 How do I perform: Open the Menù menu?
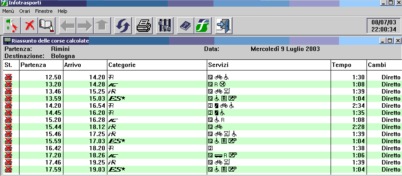click(x=8, y=11)
